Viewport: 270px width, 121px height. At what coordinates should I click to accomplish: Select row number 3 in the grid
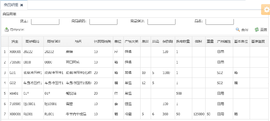coord(5,73)
